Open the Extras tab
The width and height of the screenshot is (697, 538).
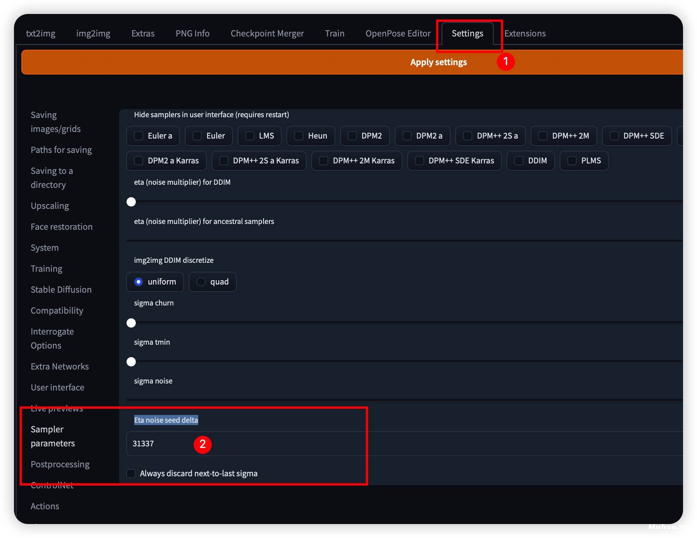coord(143,33)
